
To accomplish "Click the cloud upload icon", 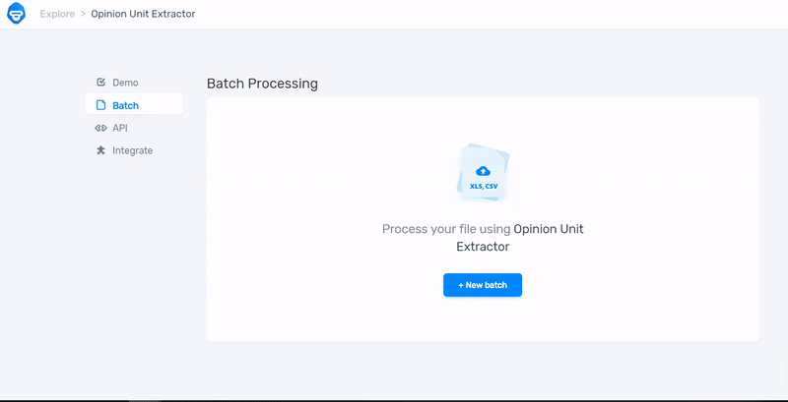I will (x=483, y=171).
